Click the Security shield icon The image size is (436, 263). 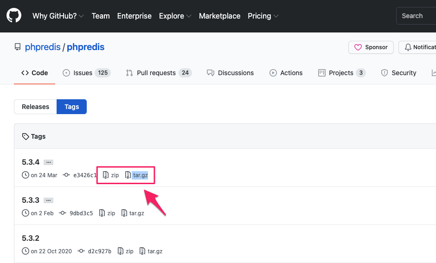[x=384, y=73]
